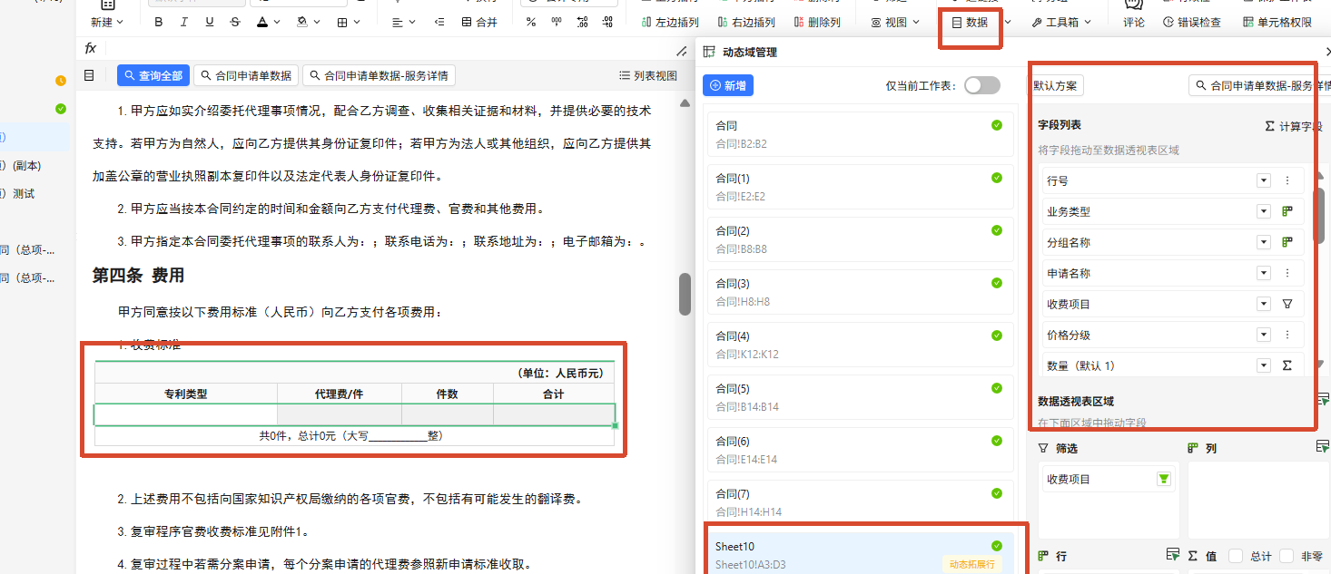This screenshot has width=1331, height=574.
Task: Open the 数据 menu
Action: click(970, 22)
